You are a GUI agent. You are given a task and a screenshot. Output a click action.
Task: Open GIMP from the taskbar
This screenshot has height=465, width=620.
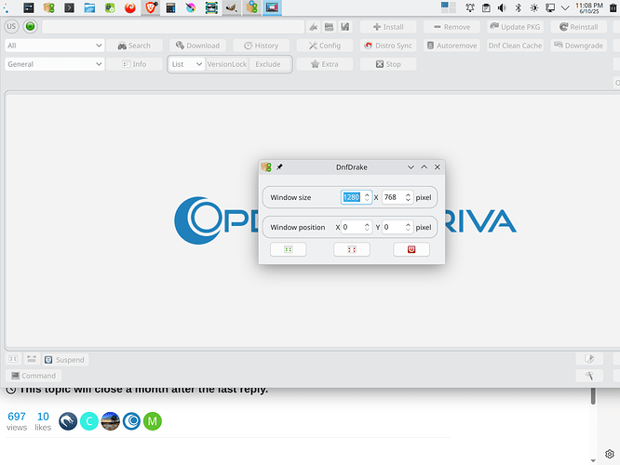tap(231, 7)
